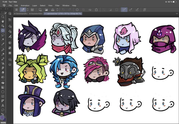Click the Undo arrow
Image resolution: width=179 pixels, height=124 pixels.
[x=63, y=10]
